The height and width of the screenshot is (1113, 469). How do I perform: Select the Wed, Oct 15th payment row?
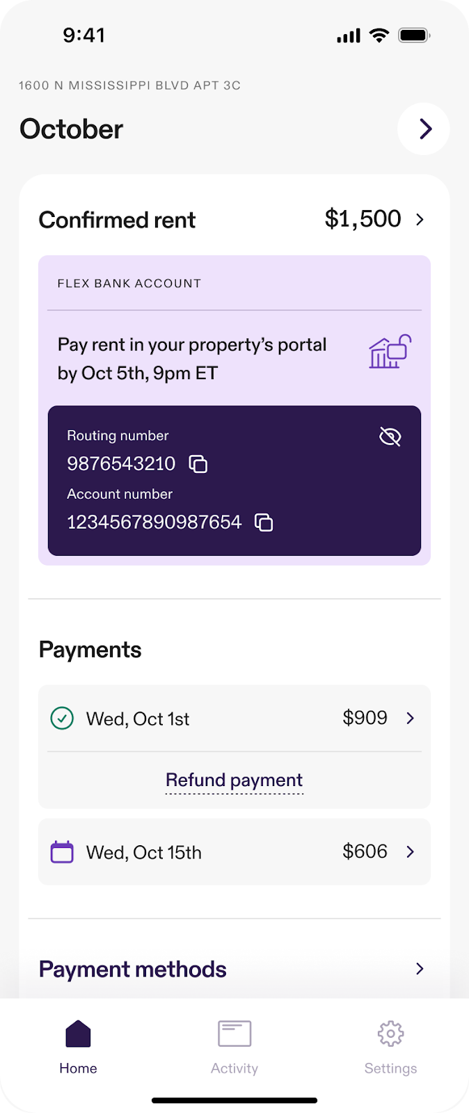(x=234, y=852)
